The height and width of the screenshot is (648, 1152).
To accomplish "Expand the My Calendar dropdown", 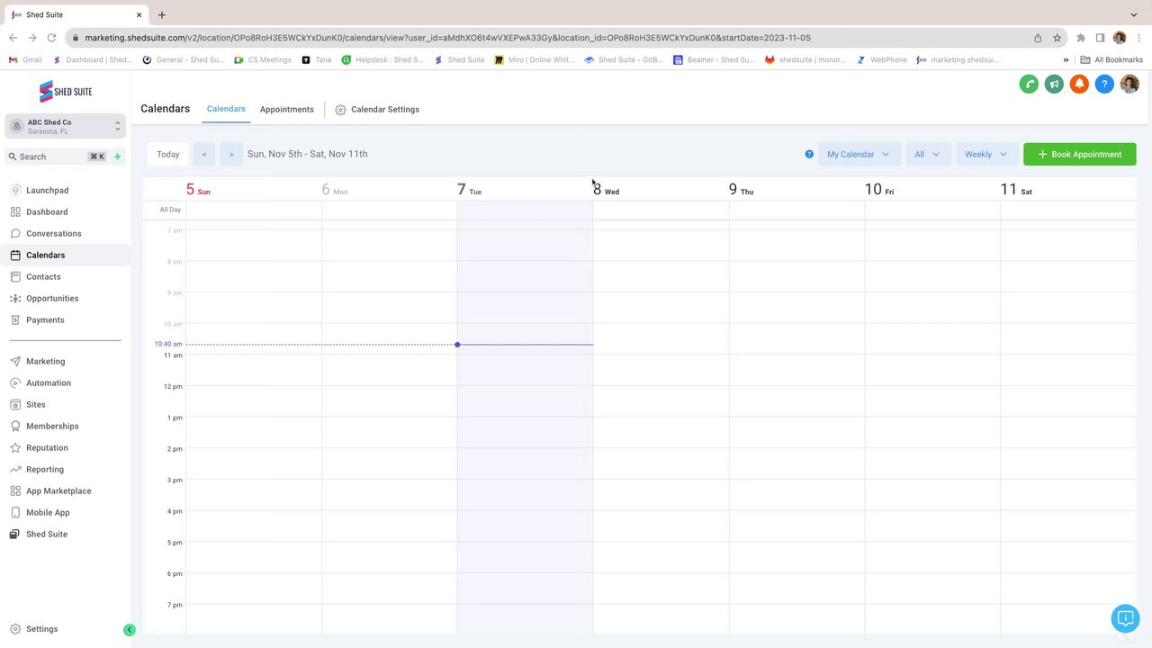I will coord(859,155).
